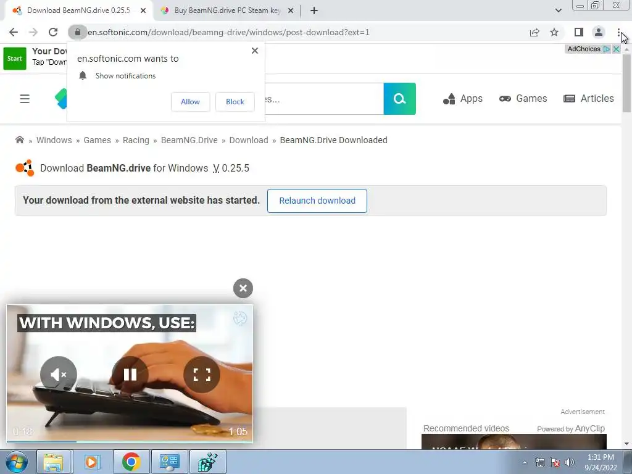Open the Softonic hamburger menu

pos(25,99)
